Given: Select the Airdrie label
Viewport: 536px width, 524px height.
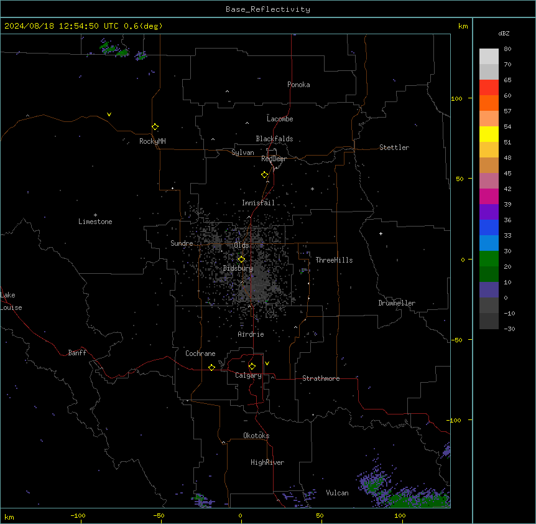Looking at the screenshot, I should (251, 334).
